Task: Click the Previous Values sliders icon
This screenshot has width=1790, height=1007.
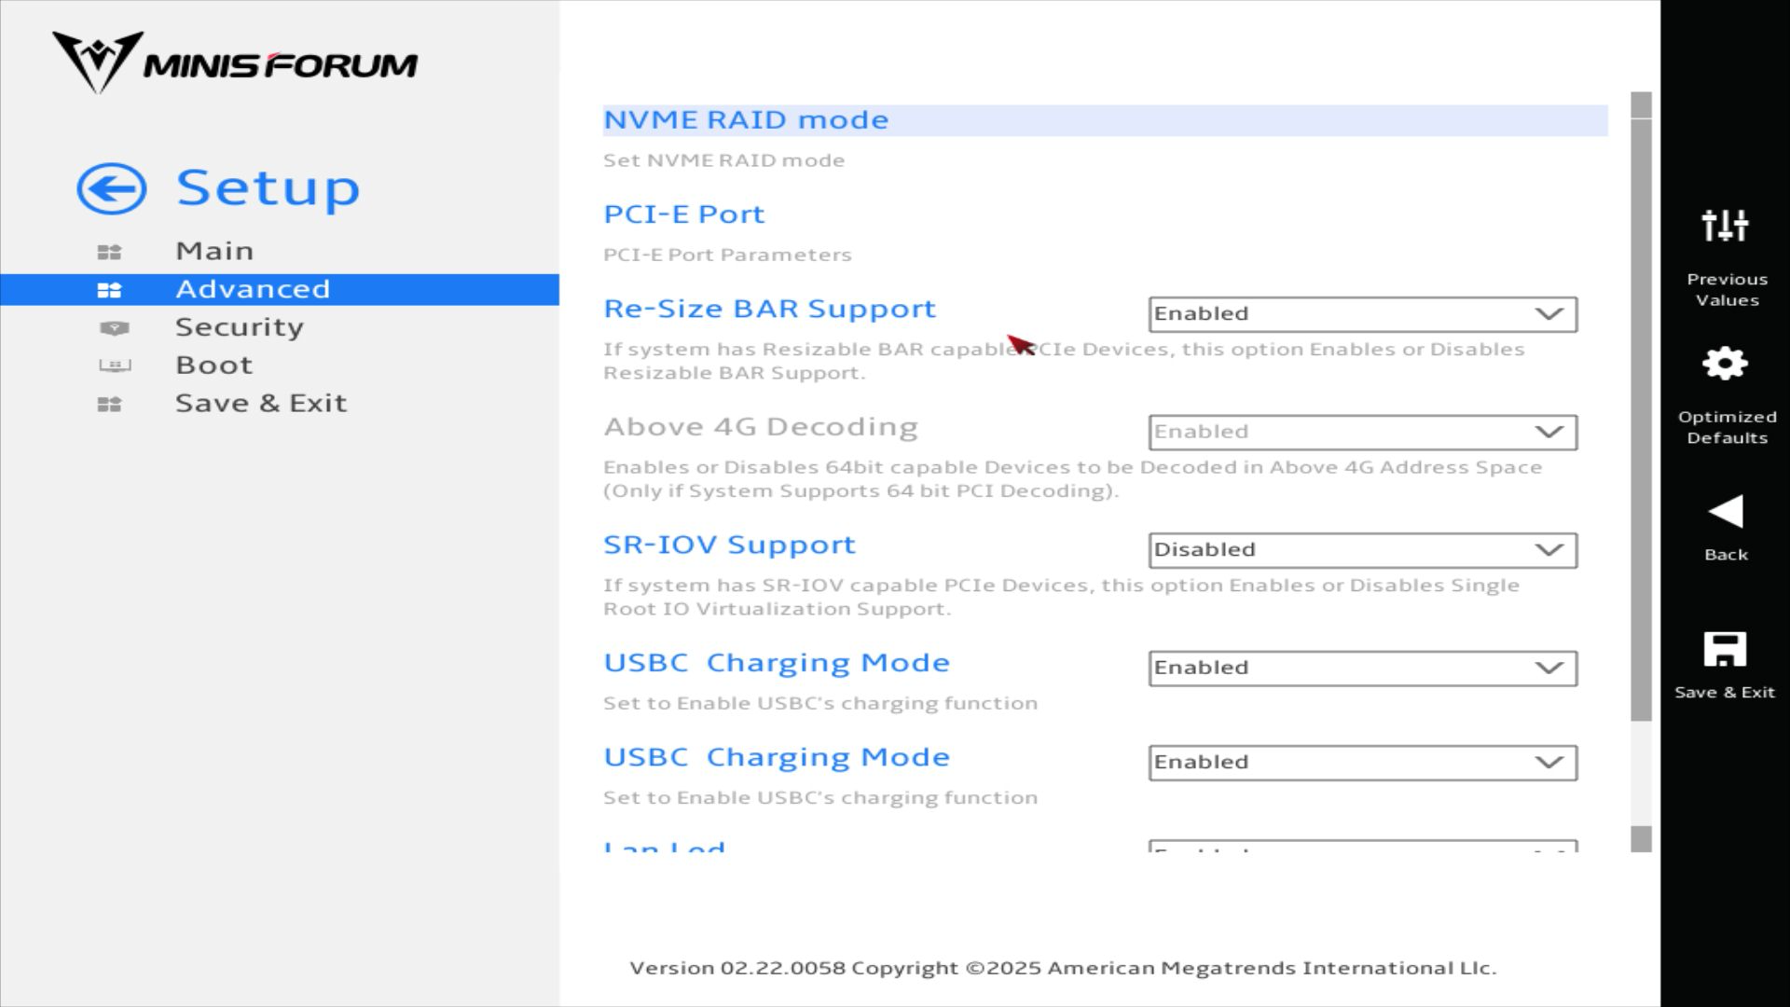Action: coord(1725,226)
